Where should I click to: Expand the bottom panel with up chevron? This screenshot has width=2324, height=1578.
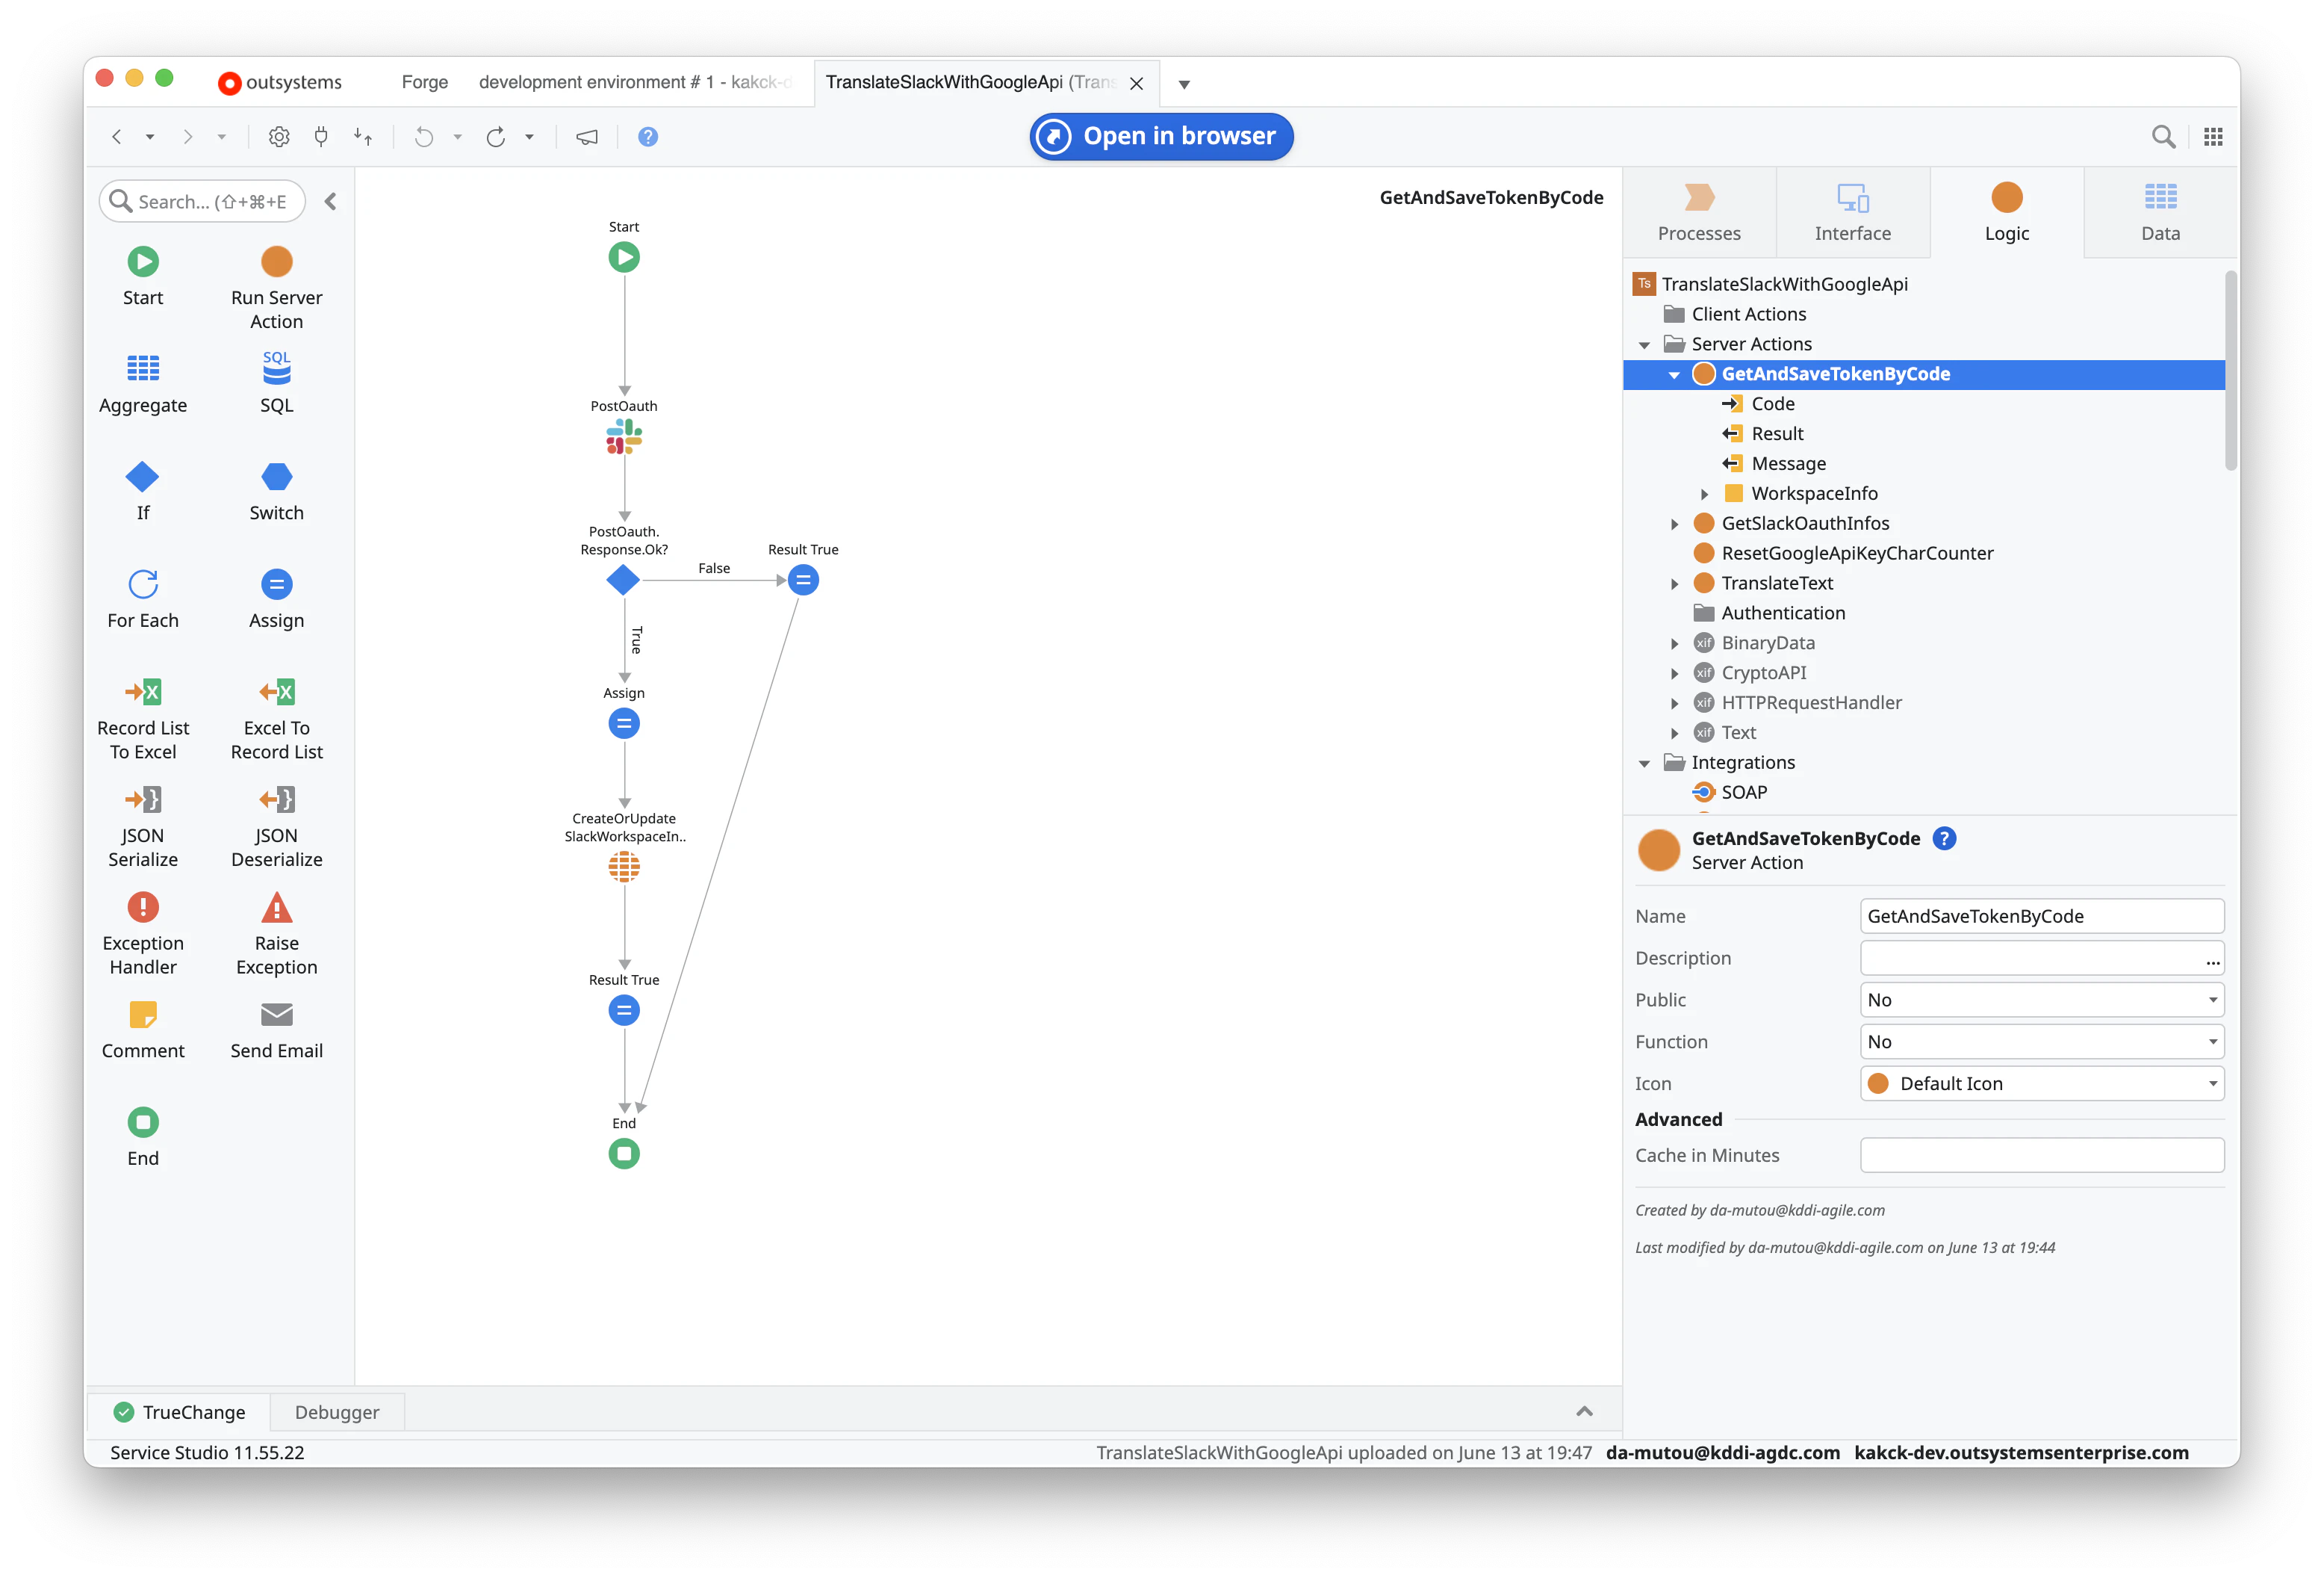(1584, 1411)
